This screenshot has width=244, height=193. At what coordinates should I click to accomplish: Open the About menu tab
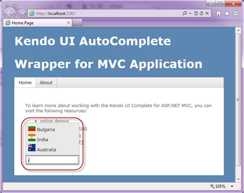coord(46,82)
